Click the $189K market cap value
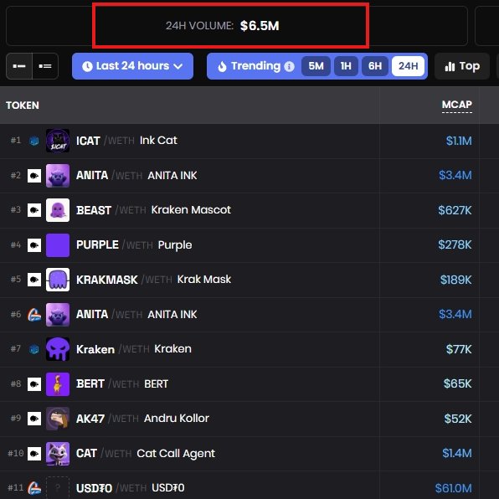 (455, 280)
